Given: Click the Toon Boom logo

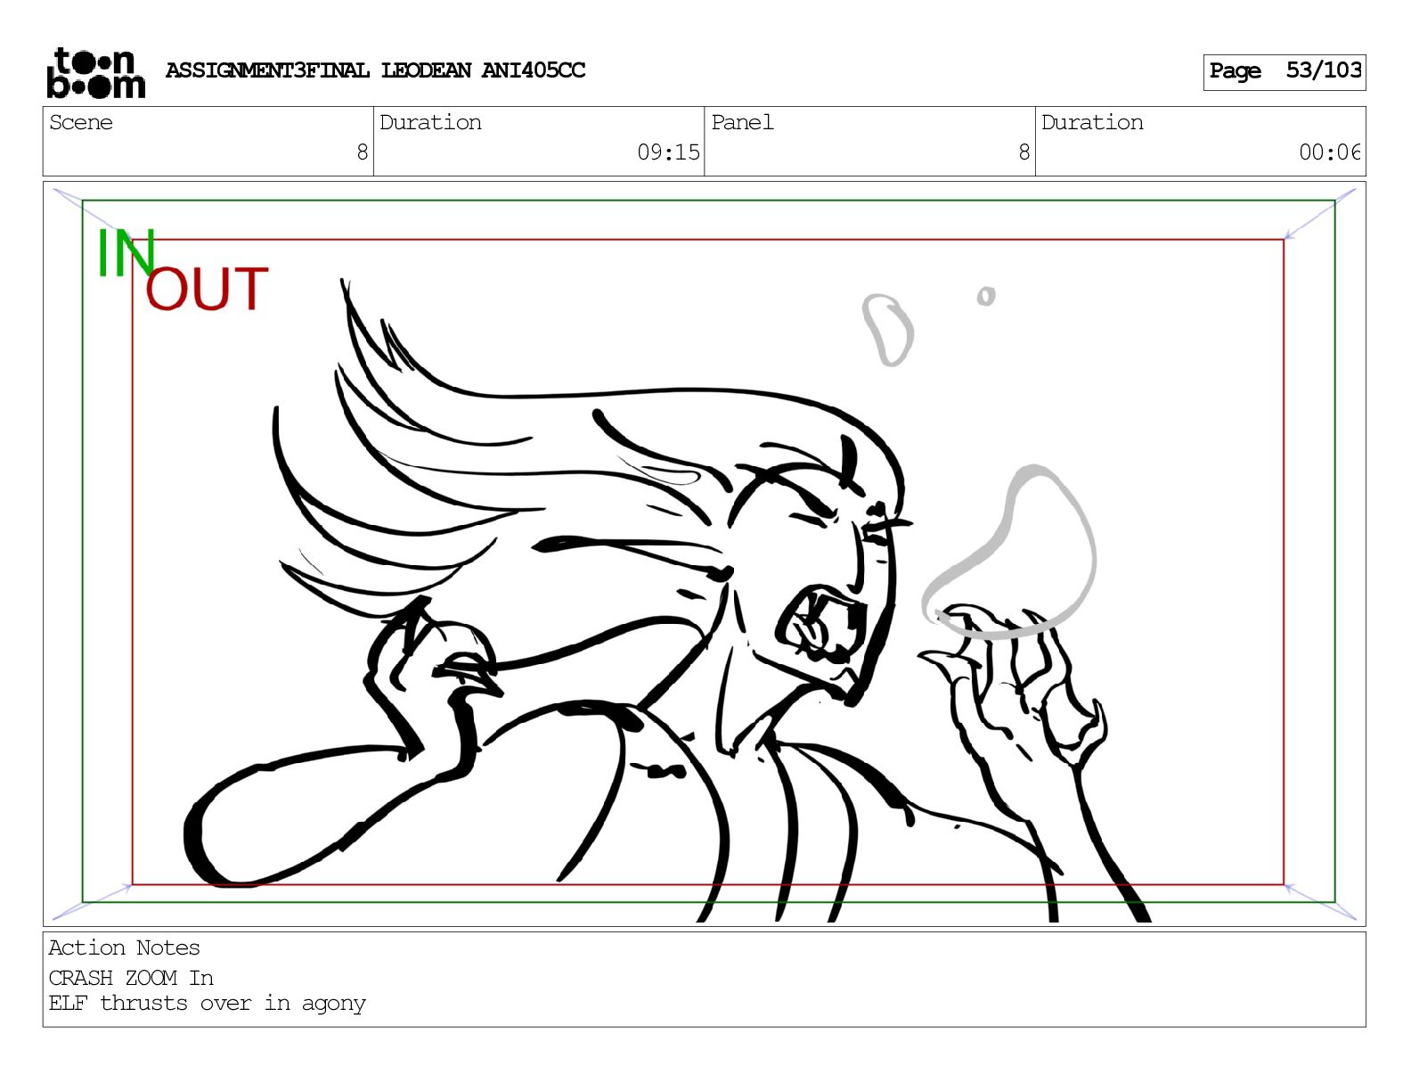Looking at the screenshot, I should point(95,72).
